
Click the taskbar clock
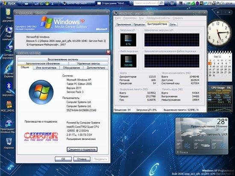point(229,3)
